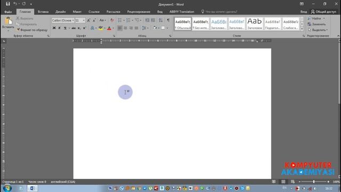The width and height of the screenshot is (341, 192).
Task: Click the Clear All Formatting eraser icon
Action: (112, 20)
